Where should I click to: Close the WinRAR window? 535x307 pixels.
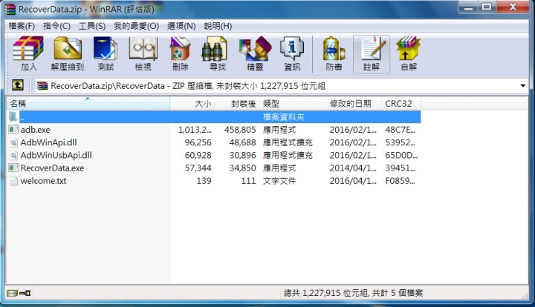point(512,7)
